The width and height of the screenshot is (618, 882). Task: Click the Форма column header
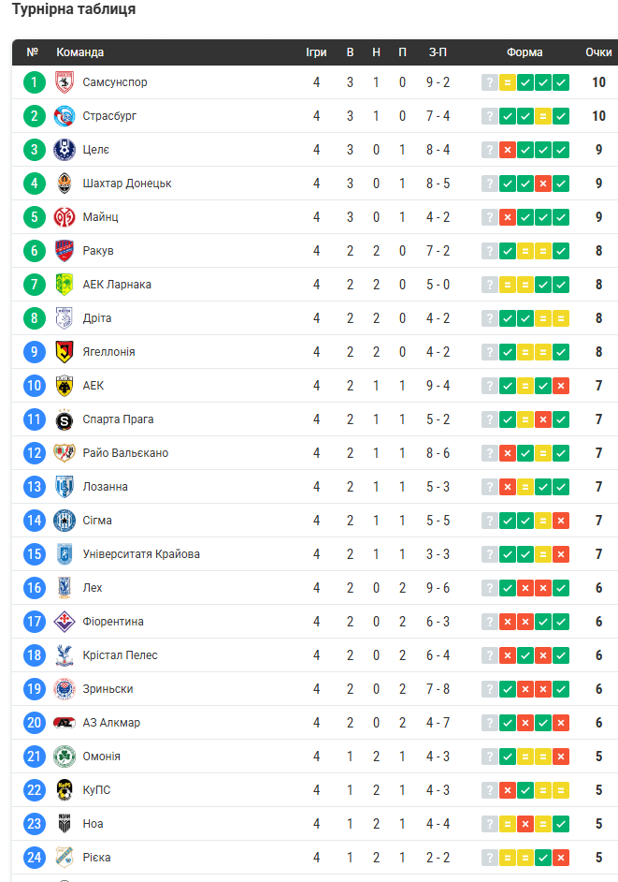pos(525,52)
